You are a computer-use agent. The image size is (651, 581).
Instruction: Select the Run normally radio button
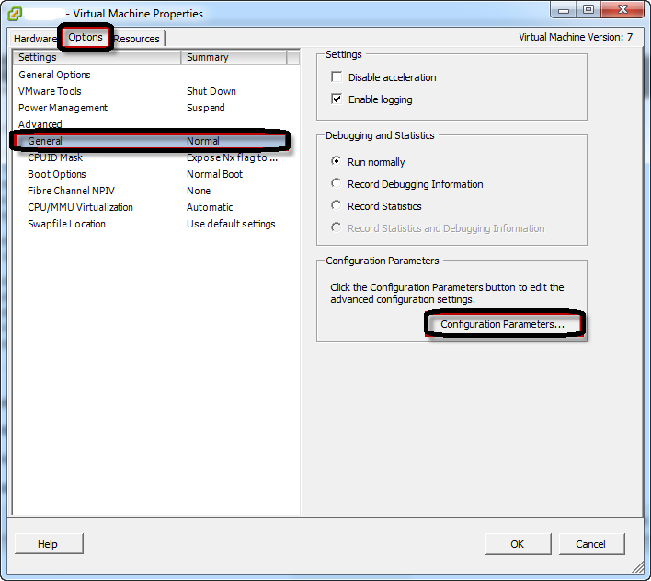tap(337, 162)
